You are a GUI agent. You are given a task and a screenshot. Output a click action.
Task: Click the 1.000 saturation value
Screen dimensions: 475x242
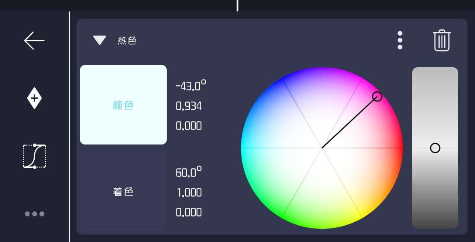click(189, 192)
